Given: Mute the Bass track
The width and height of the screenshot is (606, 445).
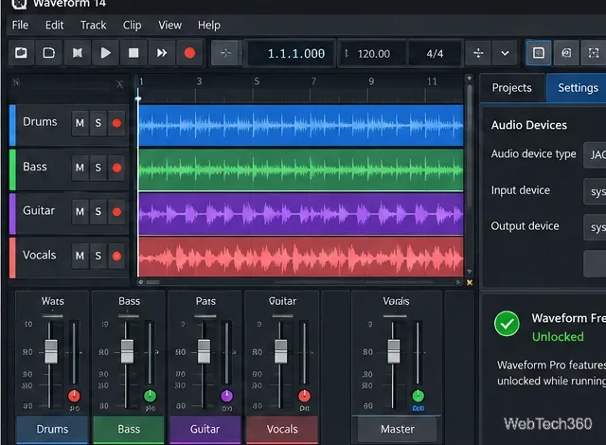Looking at the screenshot, I should click(x=80, y=168).
